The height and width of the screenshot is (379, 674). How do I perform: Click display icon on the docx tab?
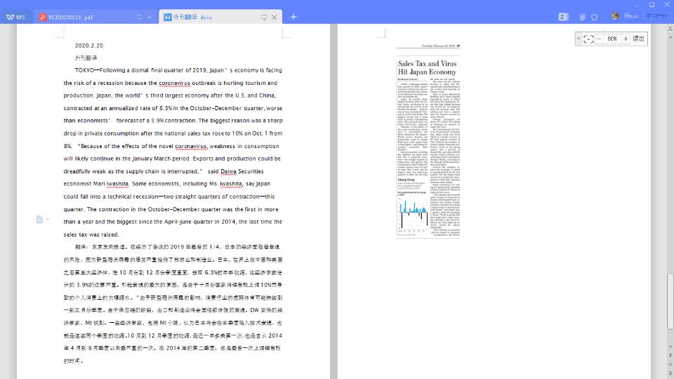coord(264,17)
